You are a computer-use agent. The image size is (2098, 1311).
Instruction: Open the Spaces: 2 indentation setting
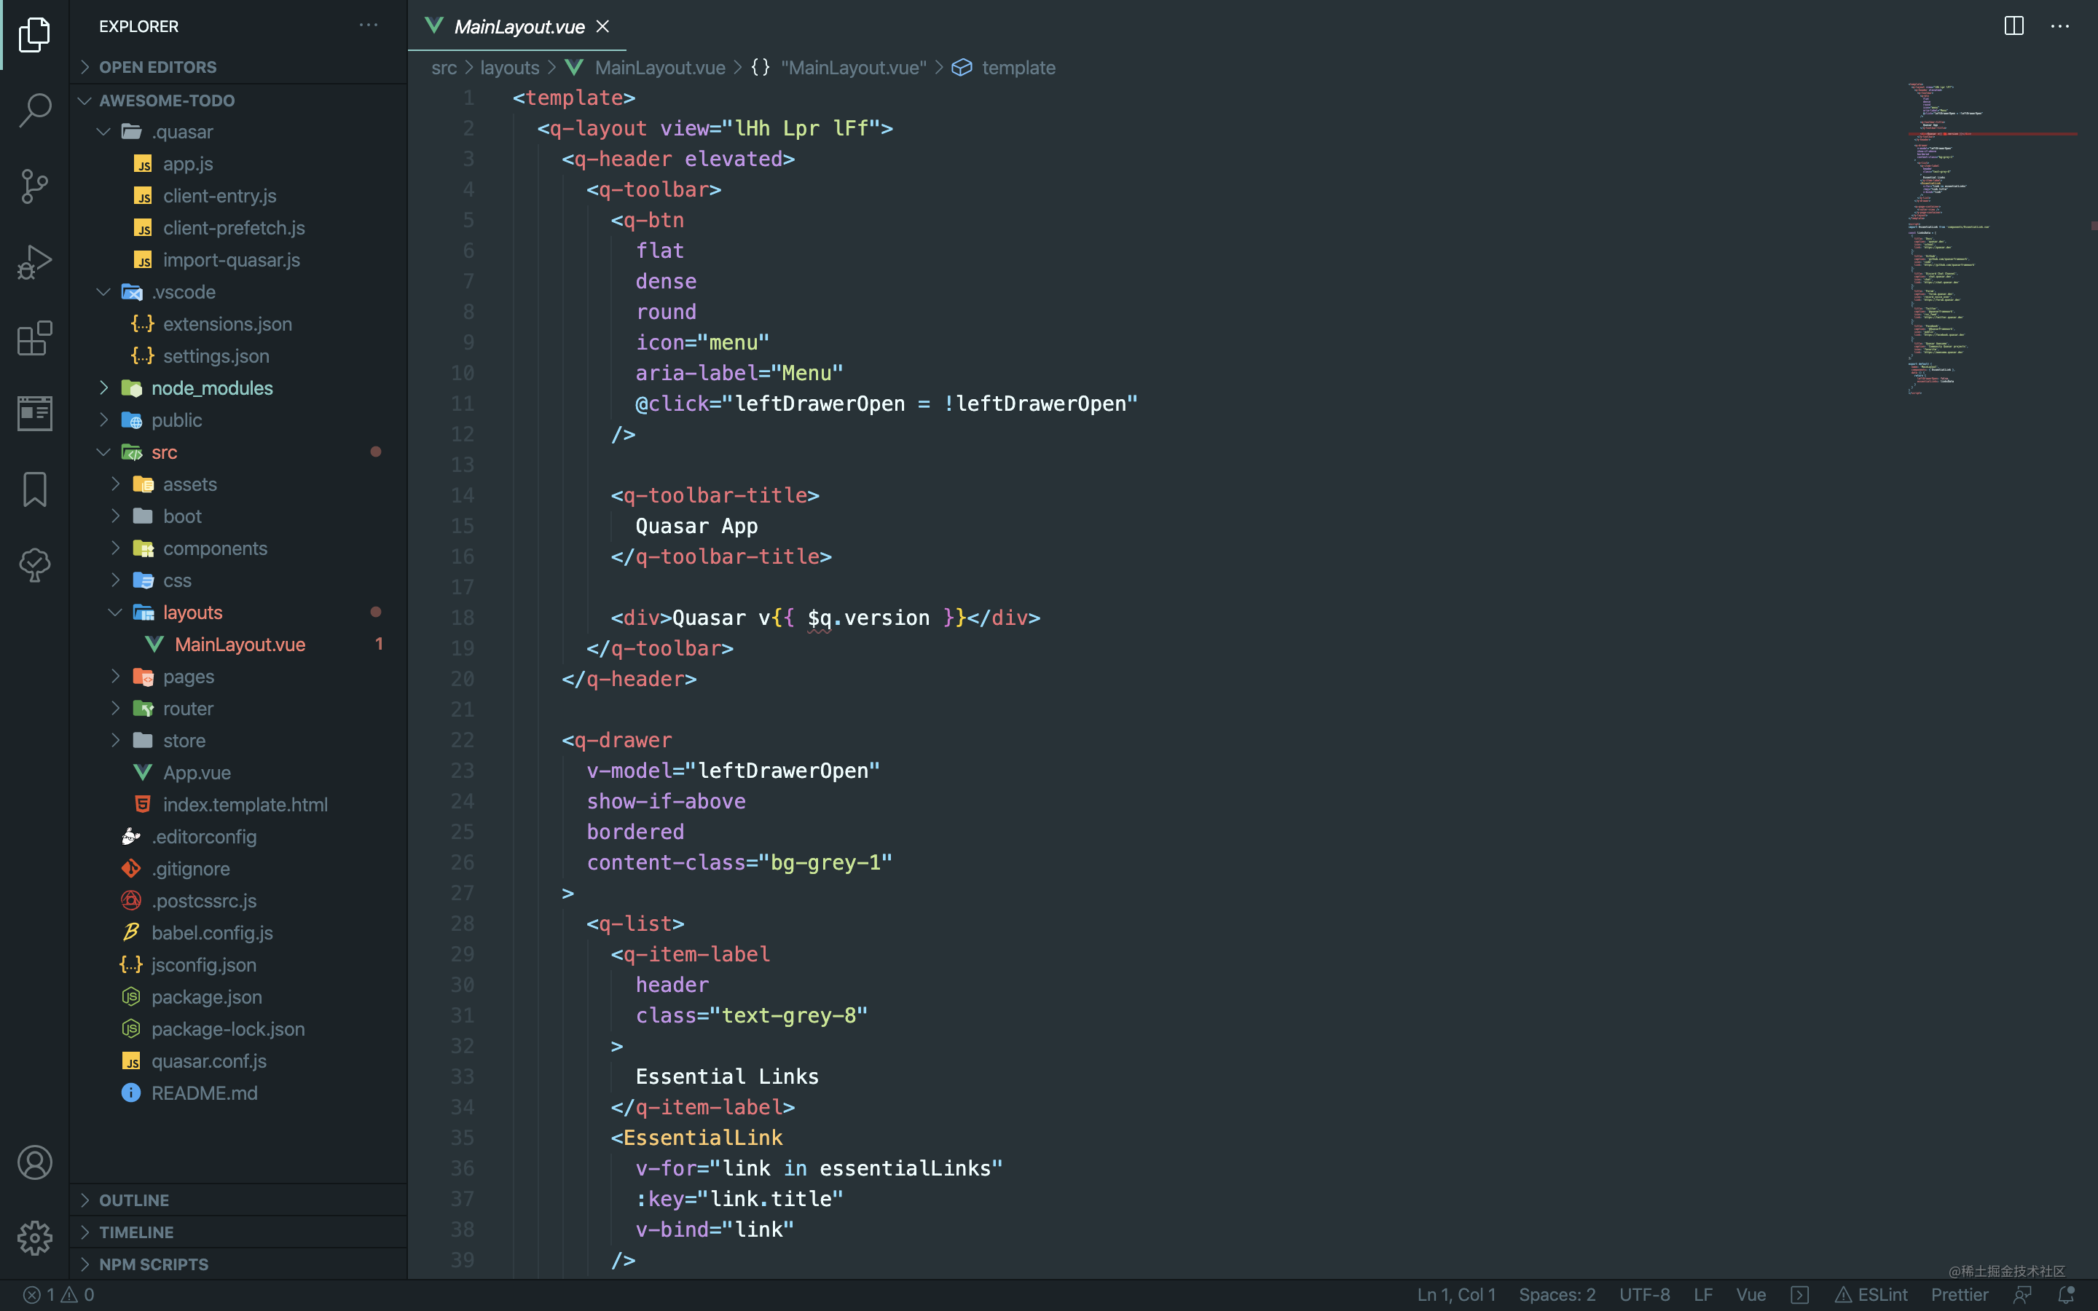[1556, 1294]
